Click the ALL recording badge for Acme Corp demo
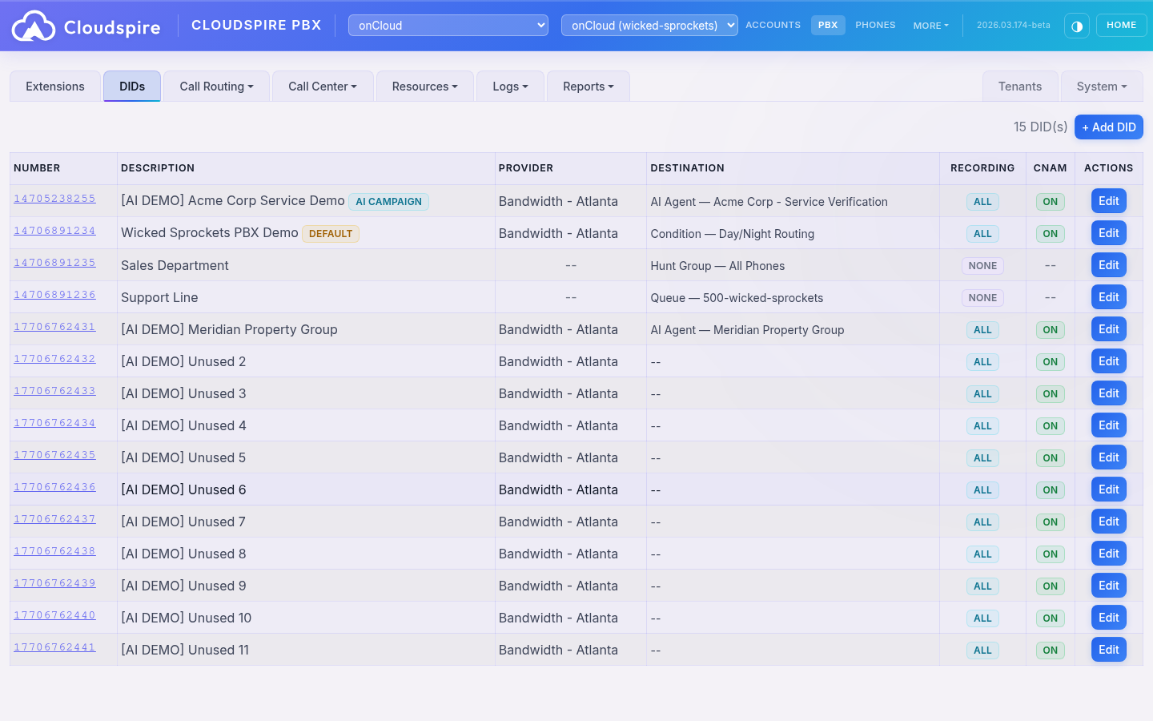Image resolution: width=1153 pixels, height=721 pixels. click(982, 201)
